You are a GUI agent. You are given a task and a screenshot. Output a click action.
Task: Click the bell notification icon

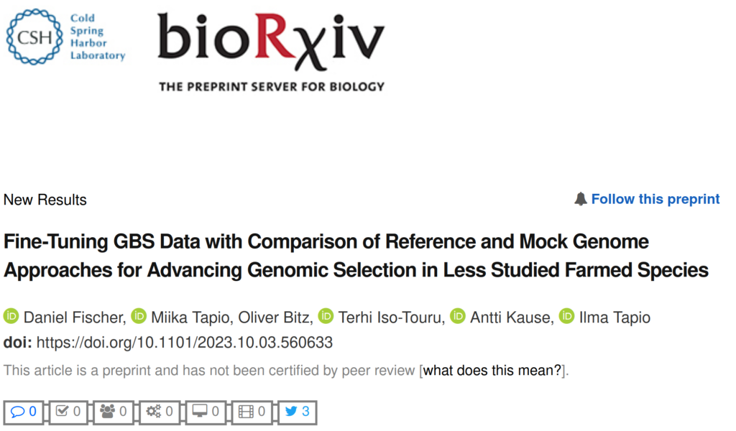pos(582,199)
